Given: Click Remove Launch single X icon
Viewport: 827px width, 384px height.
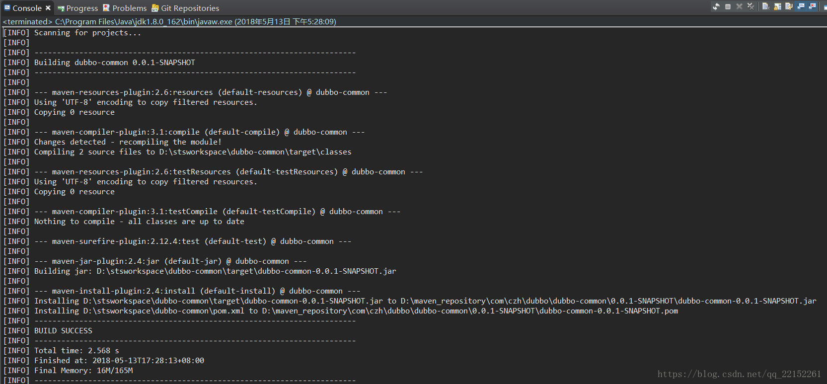Looking at the screenshot, I should [739, 6].
